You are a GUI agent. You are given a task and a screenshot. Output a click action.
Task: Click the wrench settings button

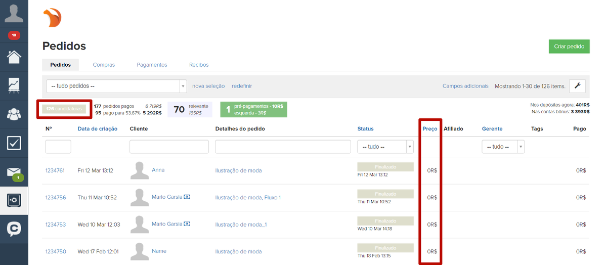577,86
